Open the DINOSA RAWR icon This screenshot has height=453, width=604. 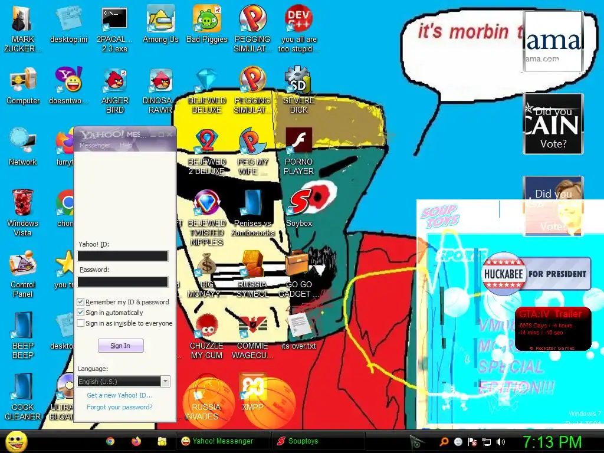point(160,90)
